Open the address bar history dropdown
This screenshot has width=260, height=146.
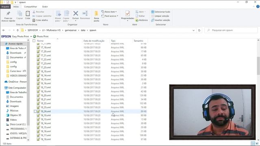click(x=193, y=30)
